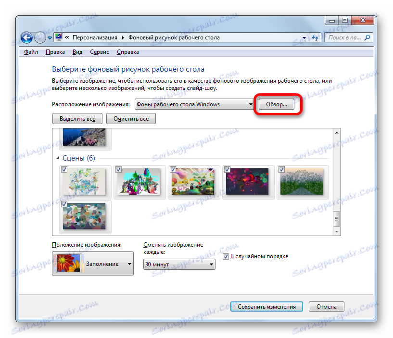Viewport: 393px width, 338px height.
Task: Expand the address bar history dropdown
Action: pos(304,38)
